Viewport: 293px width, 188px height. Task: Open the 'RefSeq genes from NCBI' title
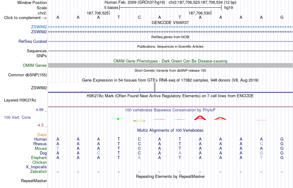pos(170,37)
